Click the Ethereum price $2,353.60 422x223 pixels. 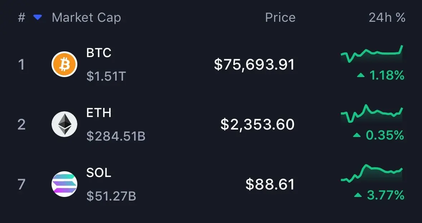tap(257, 124)
